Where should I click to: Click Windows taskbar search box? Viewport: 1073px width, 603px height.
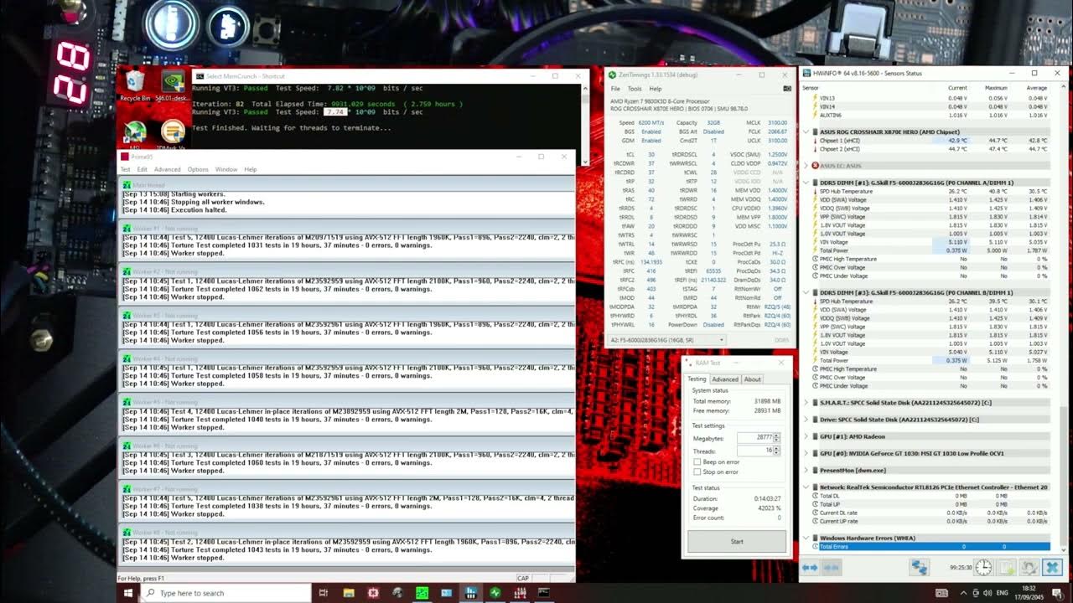point(226,593)
